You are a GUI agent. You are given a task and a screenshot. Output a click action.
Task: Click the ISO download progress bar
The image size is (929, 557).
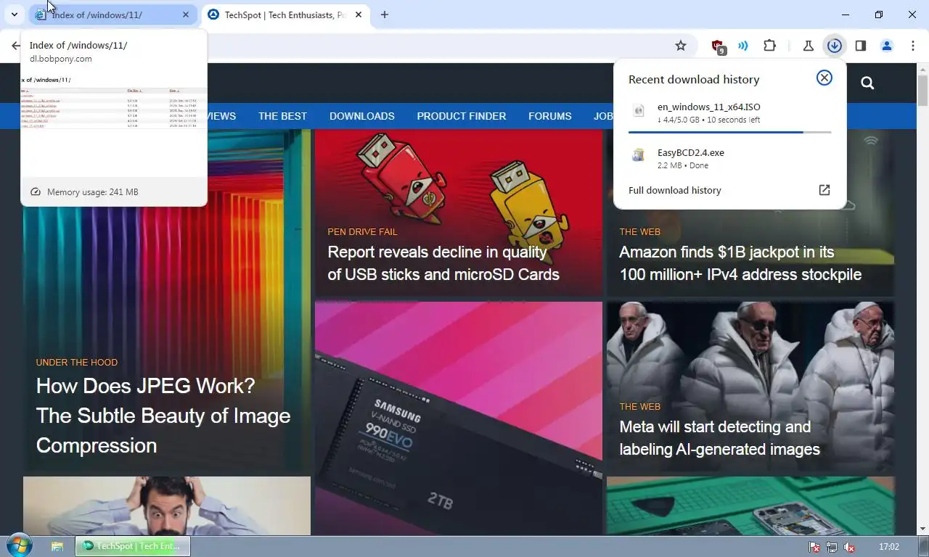tap(730, 132)
